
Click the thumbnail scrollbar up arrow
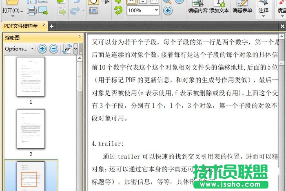[80, 58]
